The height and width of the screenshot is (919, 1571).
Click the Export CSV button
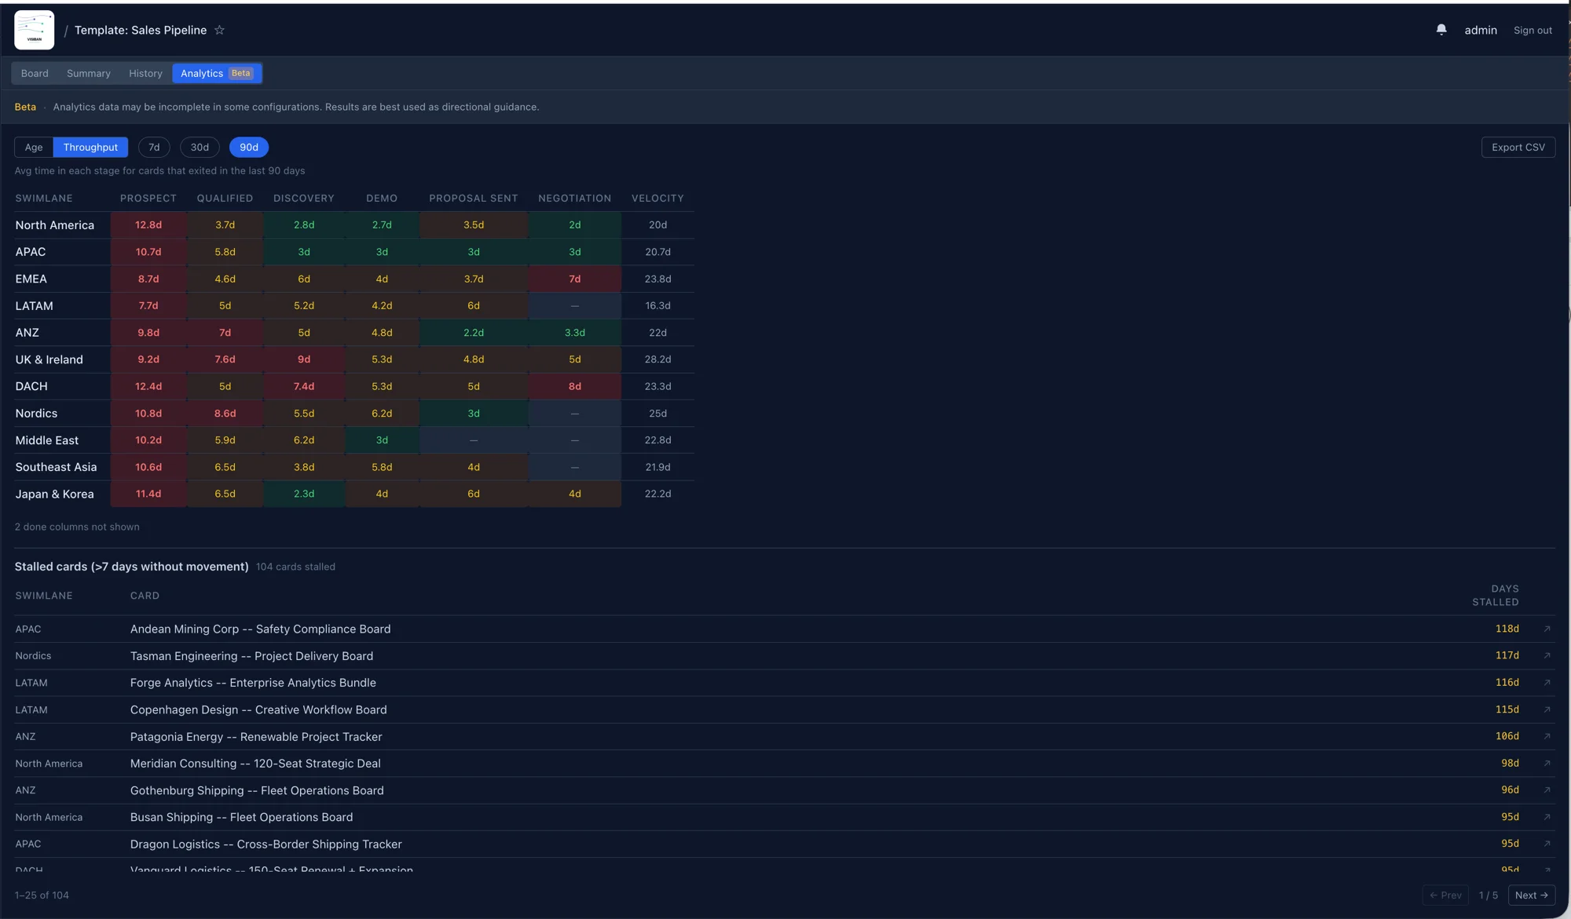tap(1518, 147)
